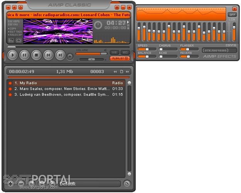
Task: Toggle the EQ equalizer button
Action: [x=125, y=52]
